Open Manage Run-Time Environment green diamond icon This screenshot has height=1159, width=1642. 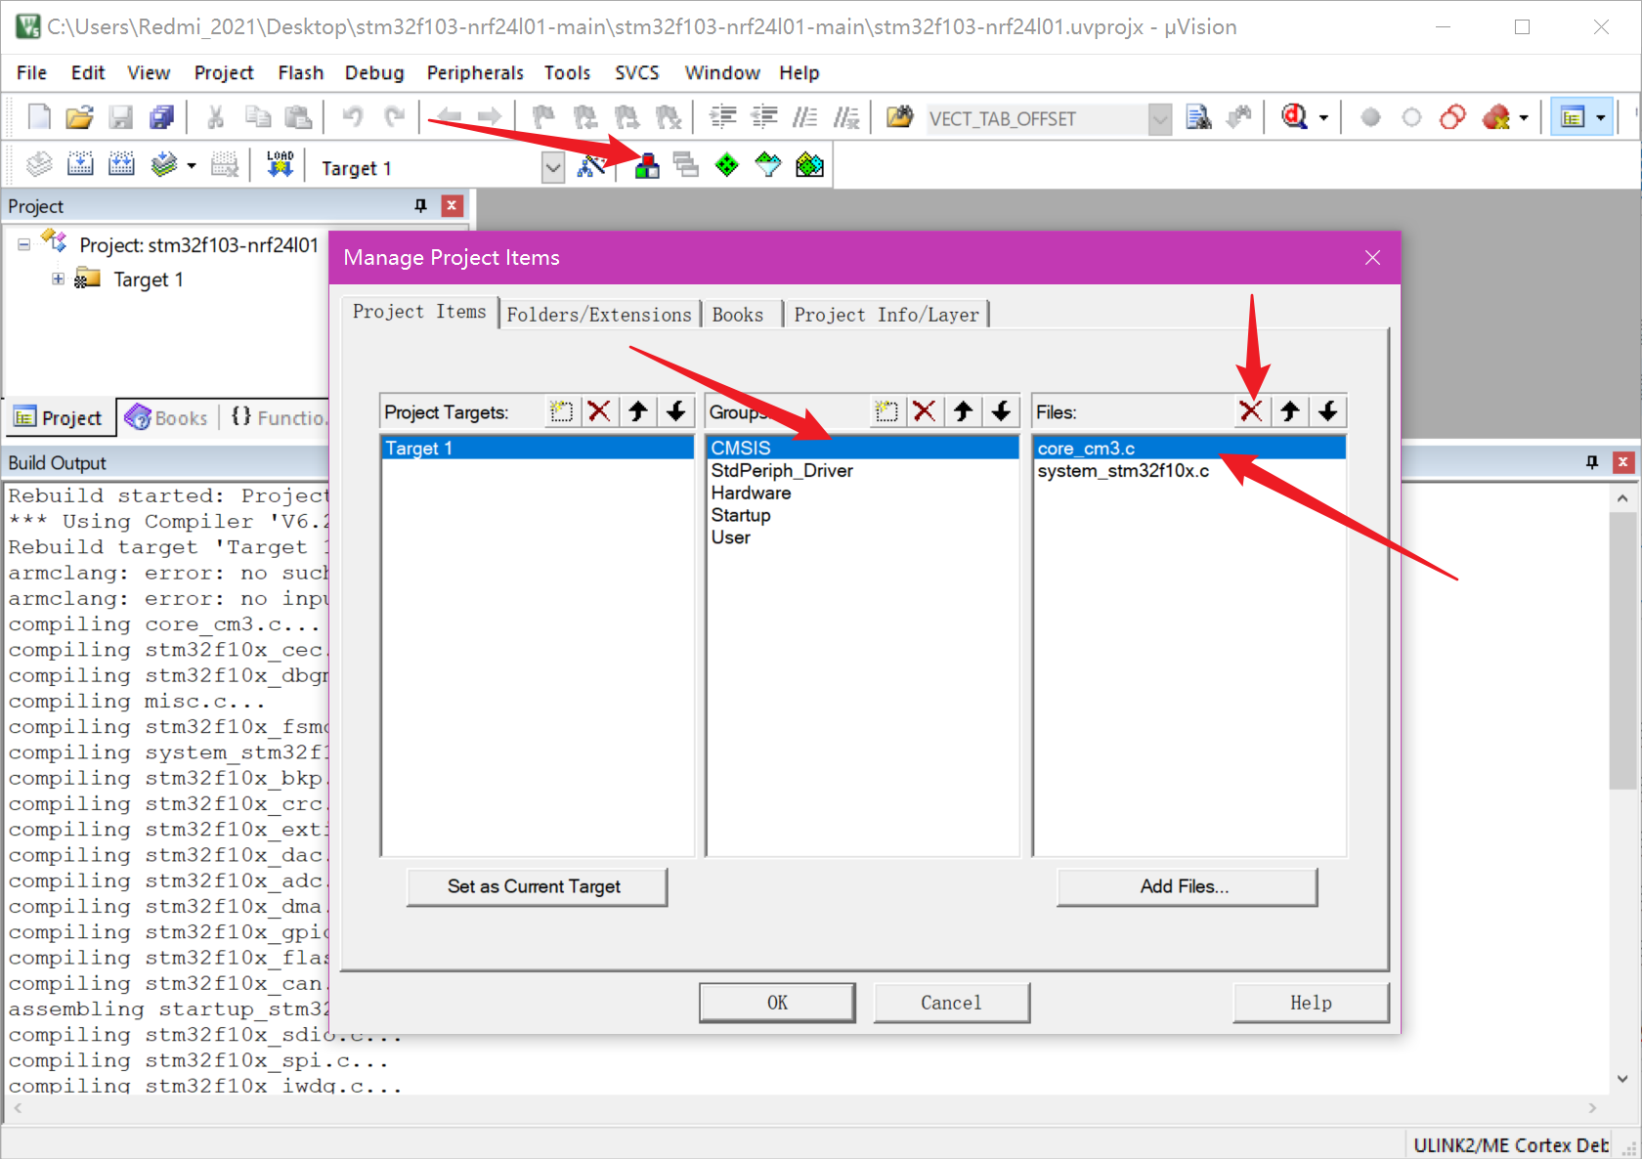coord(726,165)
